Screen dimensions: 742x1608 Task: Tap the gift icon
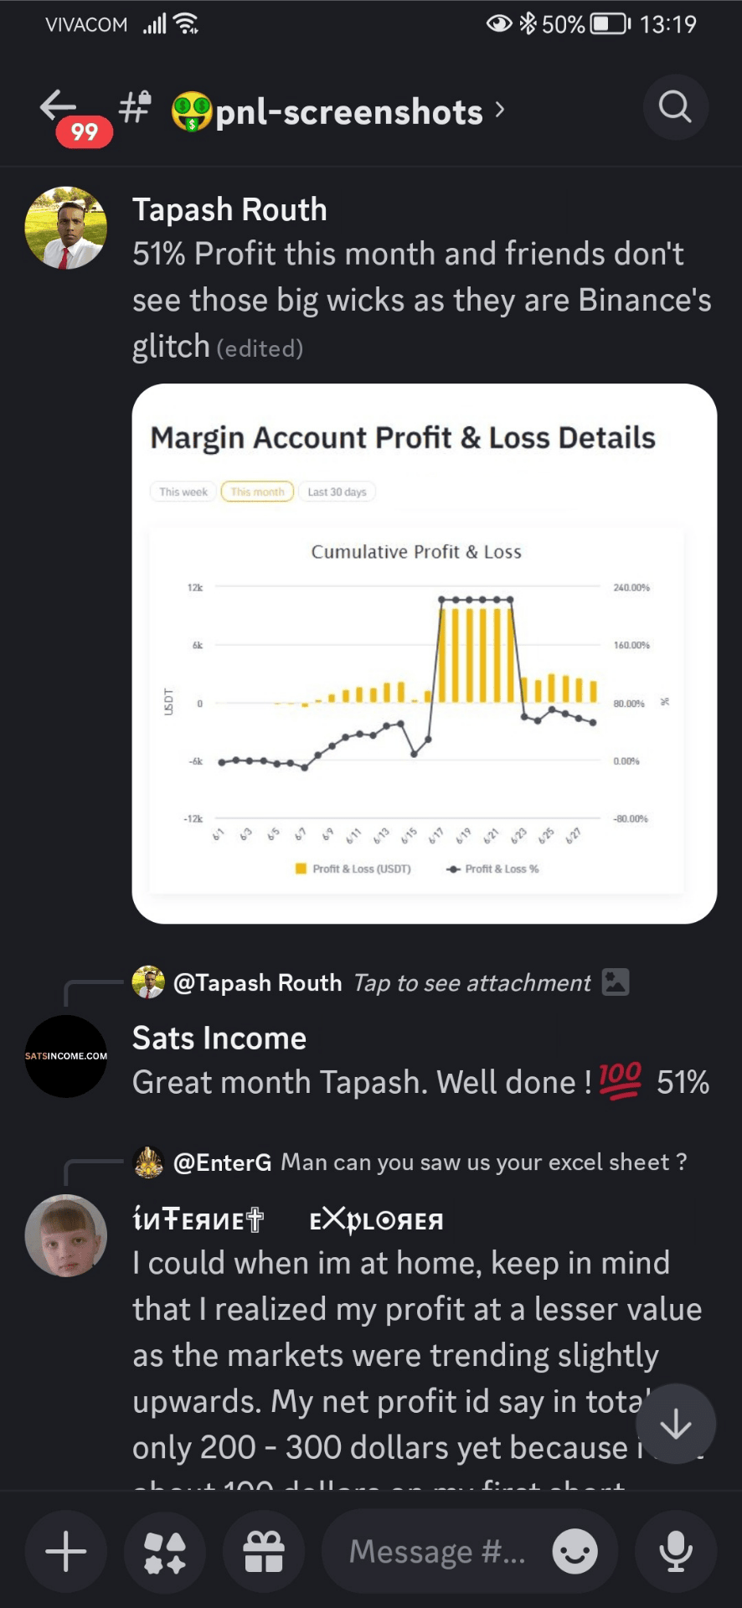pyautogui.click(x=264, y=1552)
